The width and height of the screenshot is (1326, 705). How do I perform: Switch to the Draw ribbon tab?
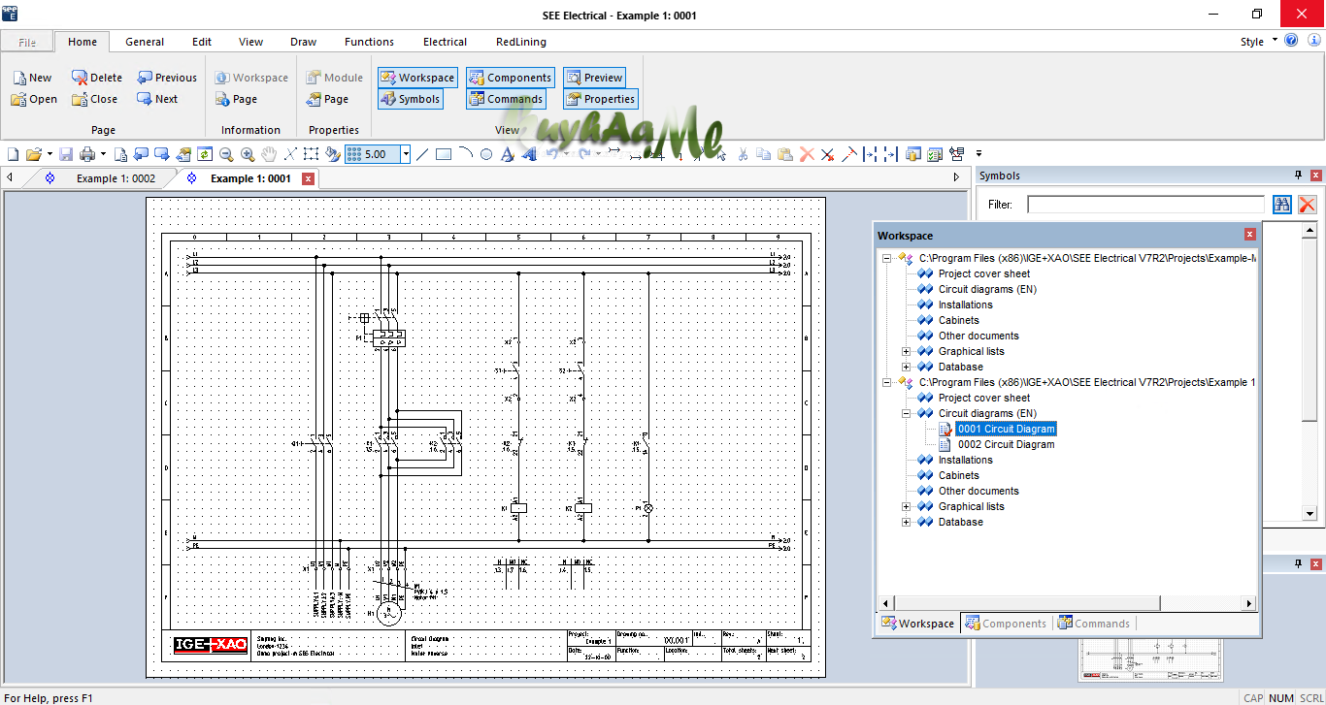pos(303,42)
